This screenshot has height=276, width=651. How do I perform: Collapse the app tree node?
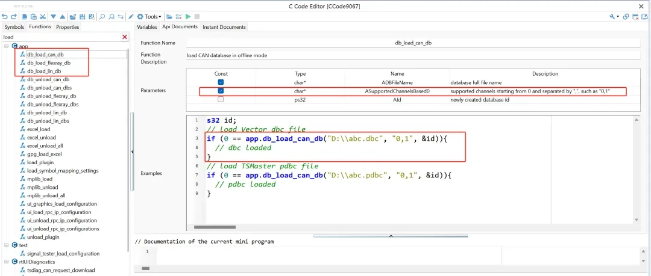point(6,46)
